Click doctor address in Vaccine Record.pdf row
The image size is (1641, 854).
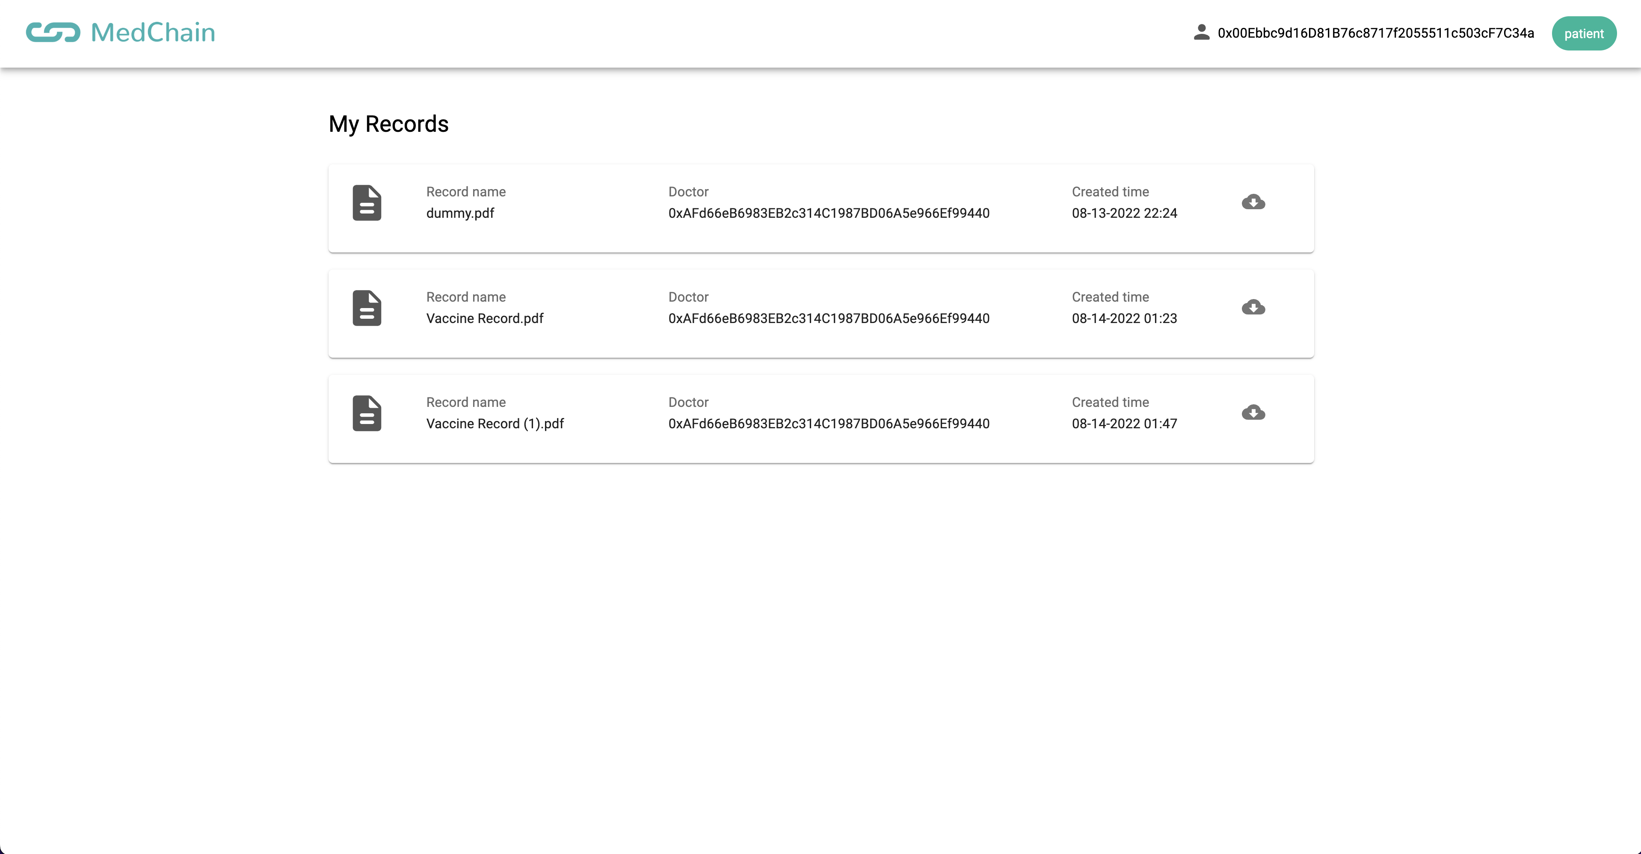(x=828, y=318)
